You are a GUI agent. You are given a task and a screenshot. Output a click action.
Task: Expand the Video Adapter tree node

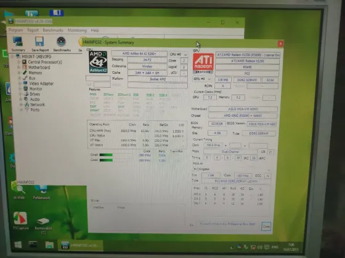[20, 84]
